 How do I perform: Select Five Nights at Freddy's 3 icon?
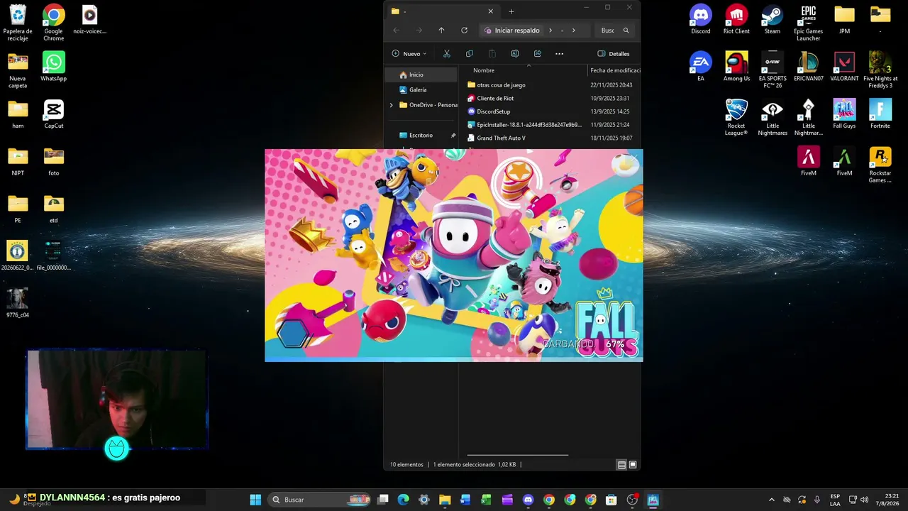tap(880, 70)
